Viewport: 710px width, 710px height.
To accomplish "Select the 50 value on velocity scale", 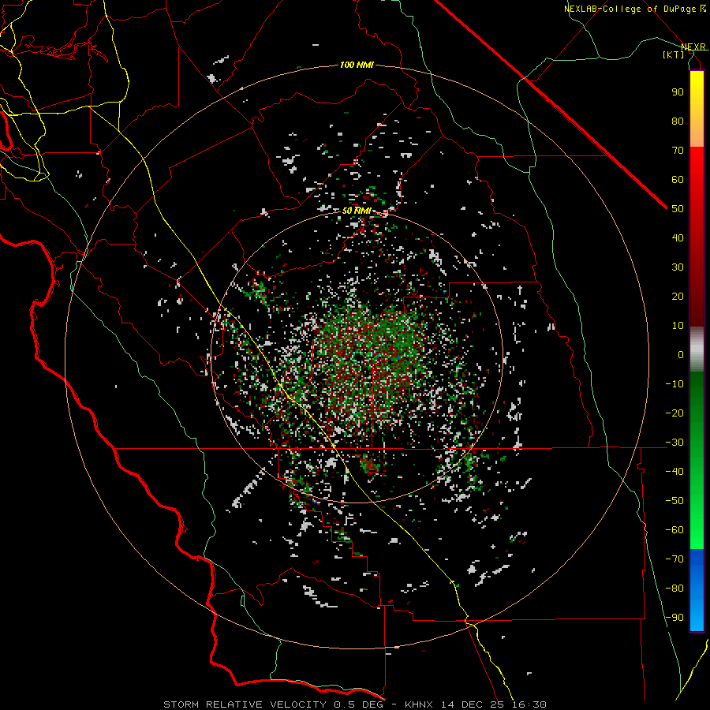I will click(x=678, y=209).
